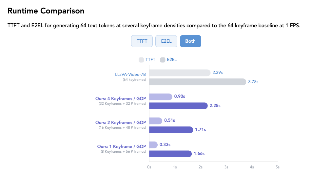312x174 pixels.
Task: Click the LLaVA-Video-7B 3.78s E2EL bar
Action: (198, 82)
